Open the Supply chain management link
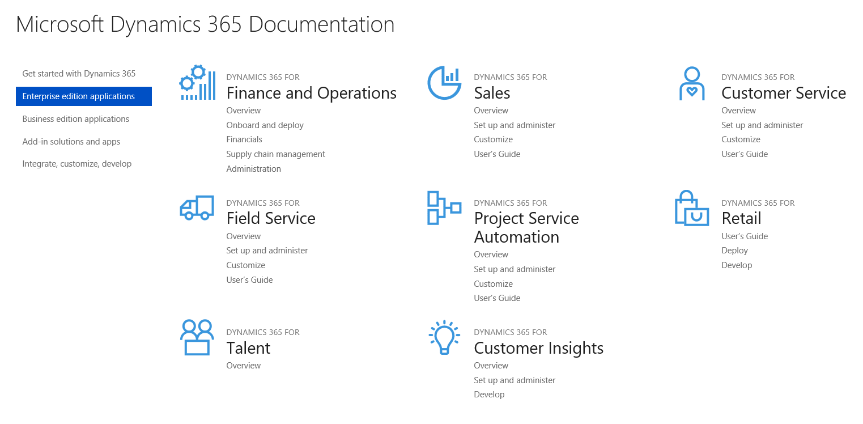Screen dimensions: 863x424 (x=275, y=154)
